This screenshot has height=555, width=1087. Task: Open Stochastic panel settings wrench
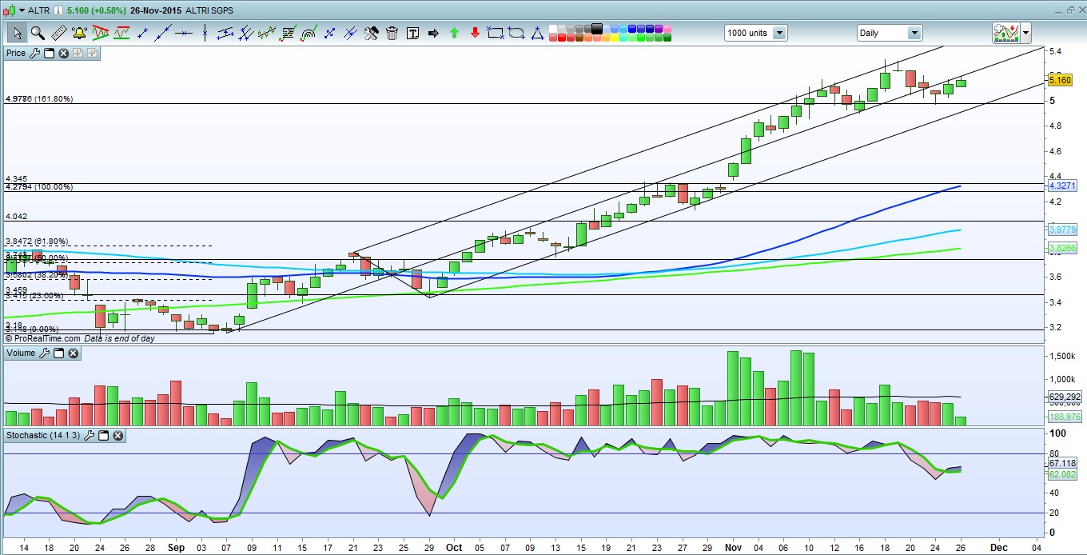(90, 436)
